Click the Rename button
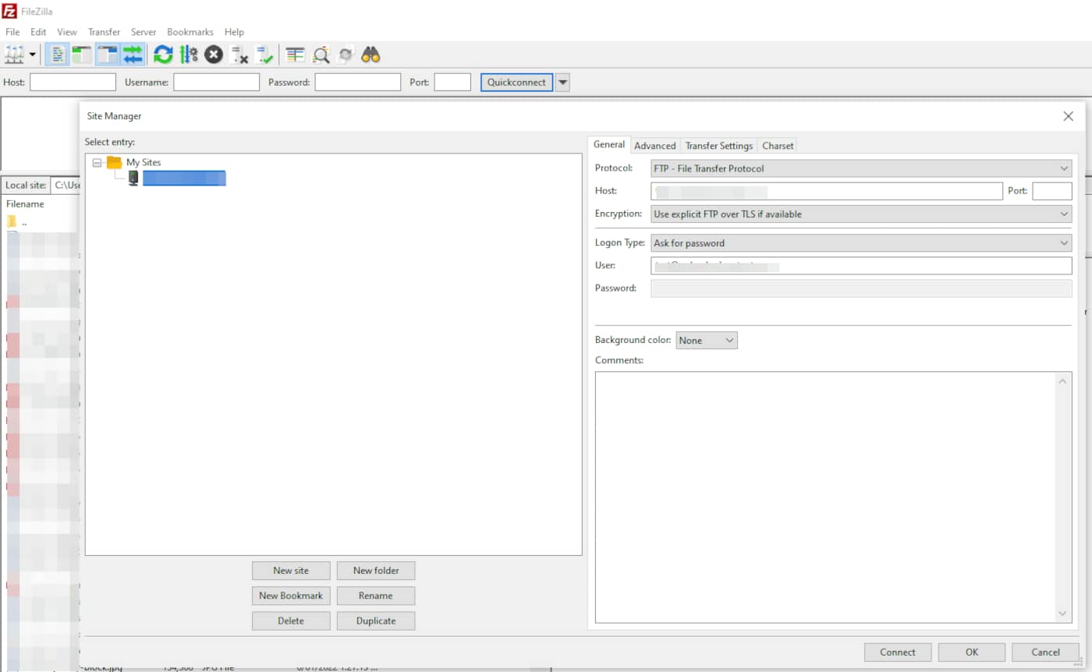The height and width of the screenshot is (672, 1092). click(x=376, y=596)
